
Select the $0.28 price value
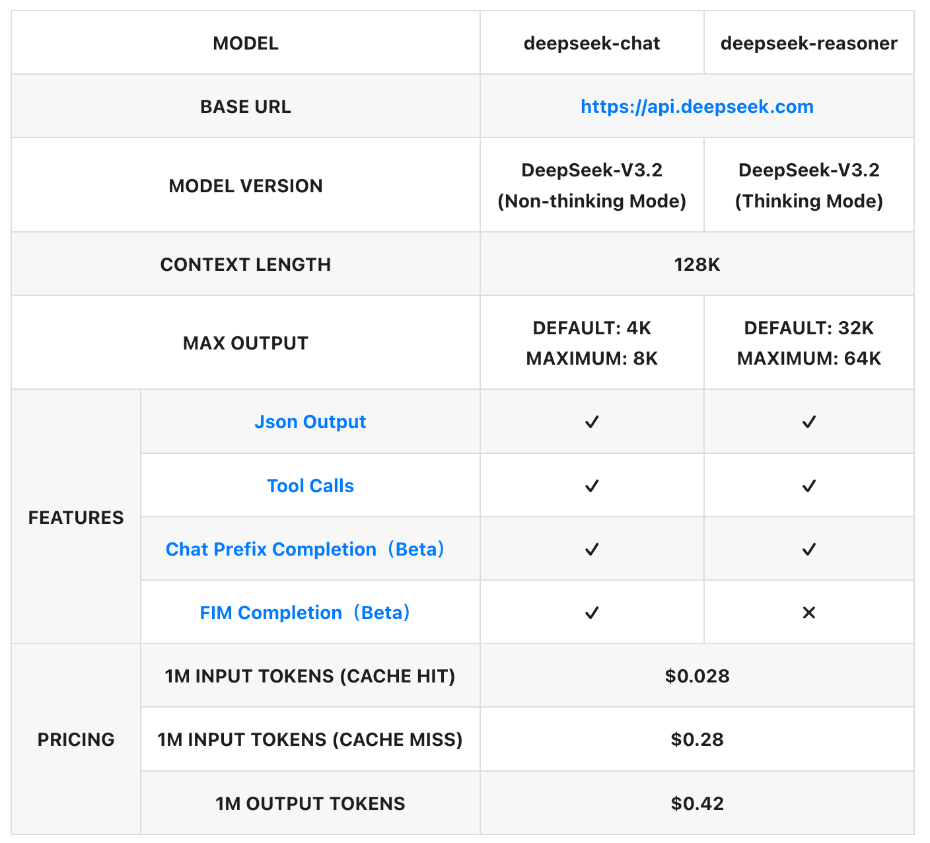coord(697,739)
